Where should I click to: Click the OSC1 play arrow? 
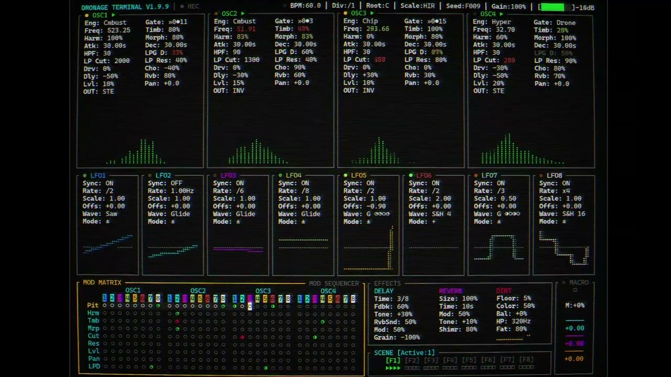click(x=113, y=15)
